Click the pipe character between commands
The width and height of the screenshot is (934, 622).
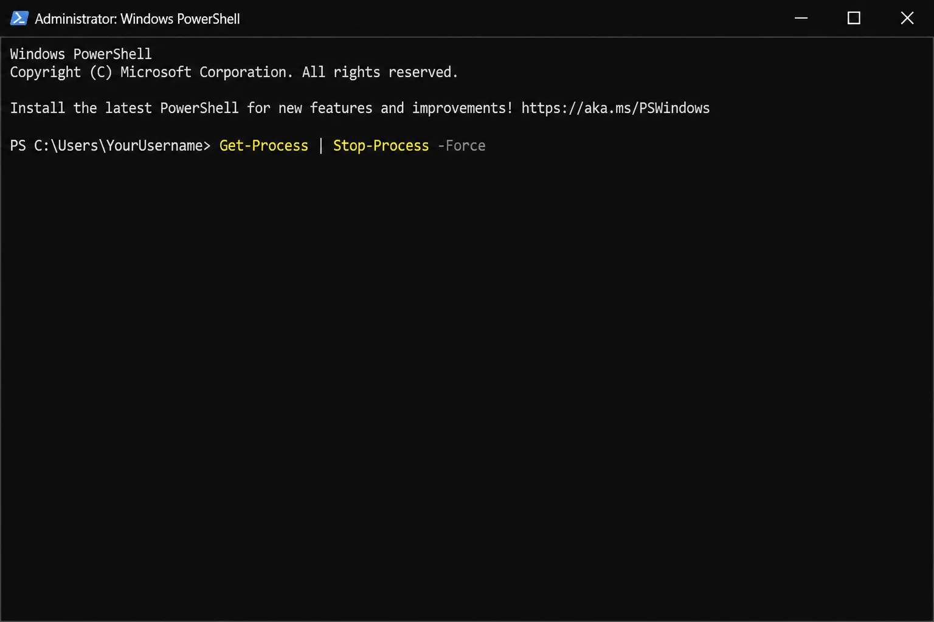[x=321, y=146]
